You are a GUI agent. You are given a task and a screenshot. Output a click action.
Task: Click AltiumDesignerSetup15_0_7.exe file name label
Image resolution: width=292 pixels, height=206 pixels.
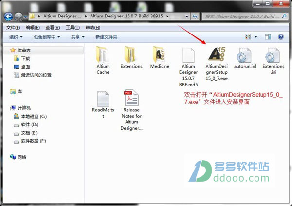point(217,72)
